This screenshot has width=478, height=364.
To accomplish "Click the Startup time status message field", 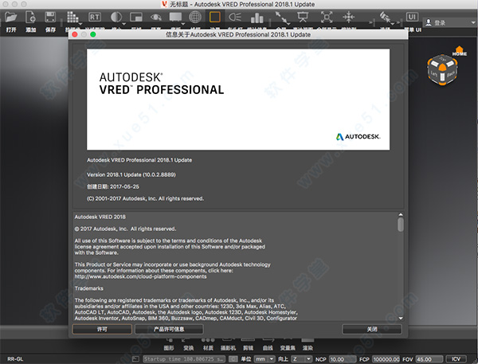I will [x=183, y=359].
